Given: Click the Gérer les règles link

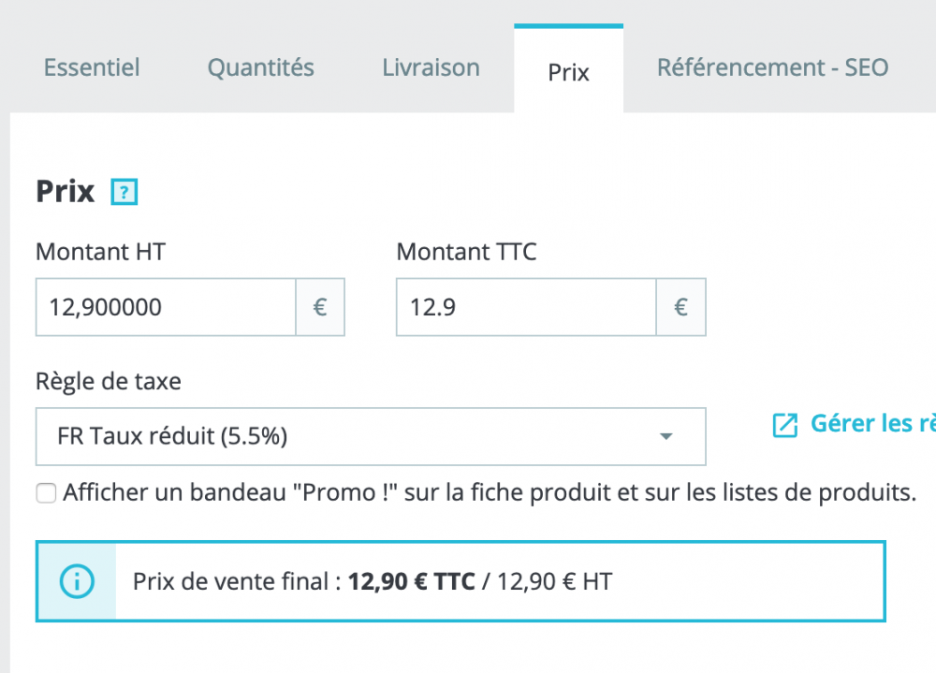Looking at the screenshot, I should 871,423.
